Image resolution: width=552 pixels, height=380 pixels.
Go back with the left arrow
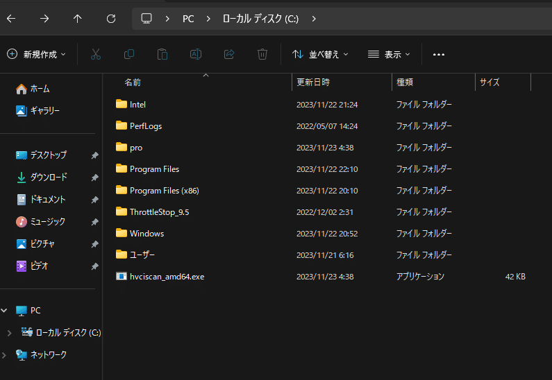coord(11,19)
